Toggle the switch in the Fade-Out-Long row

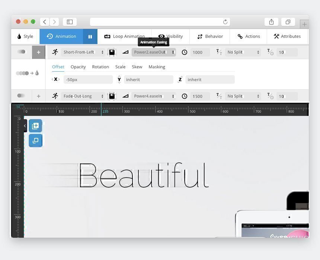(x=21, y=96)
